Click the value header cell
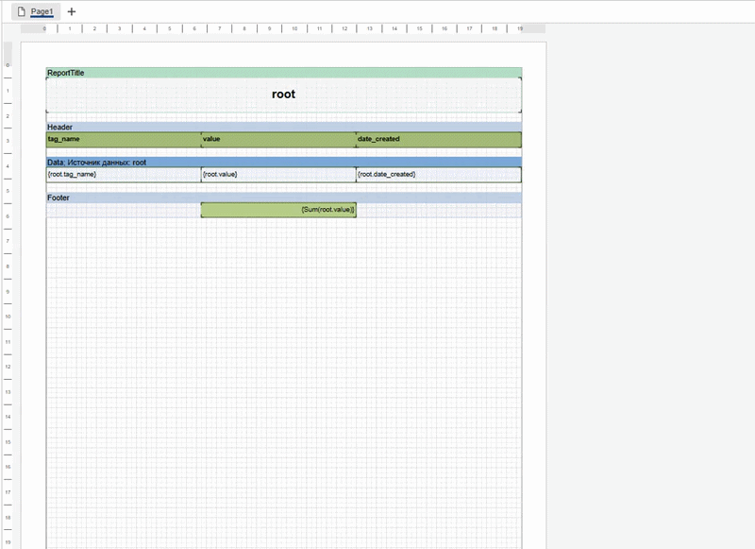 278,140
